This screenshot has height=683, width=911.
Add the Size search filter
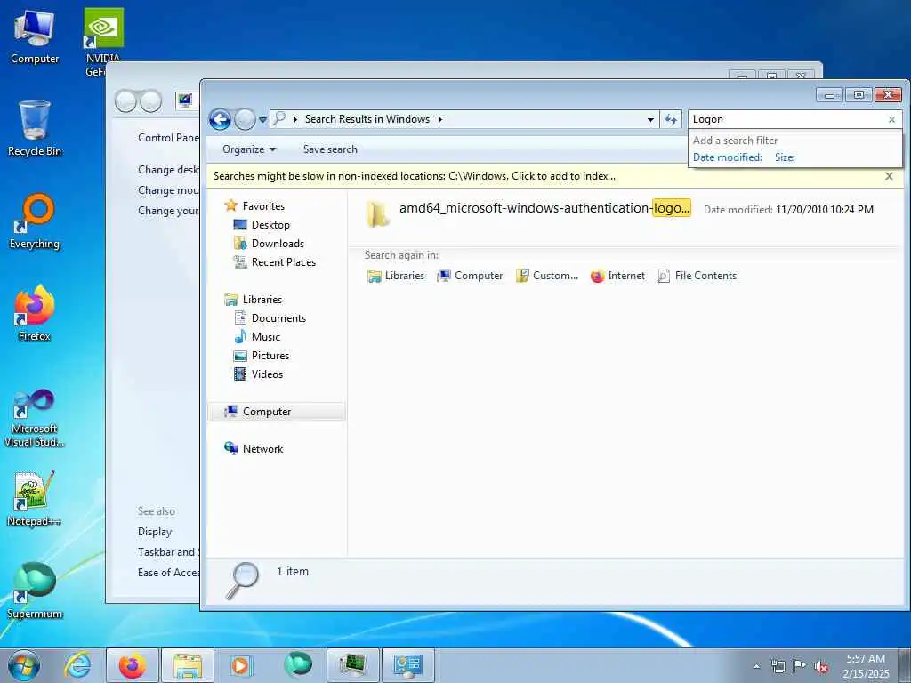(x=785, y=157)
